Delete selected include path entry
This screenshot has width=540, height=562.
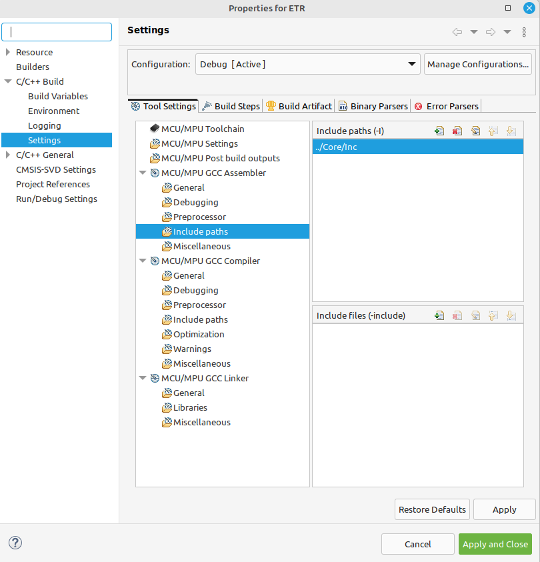(x=457, y=131)
